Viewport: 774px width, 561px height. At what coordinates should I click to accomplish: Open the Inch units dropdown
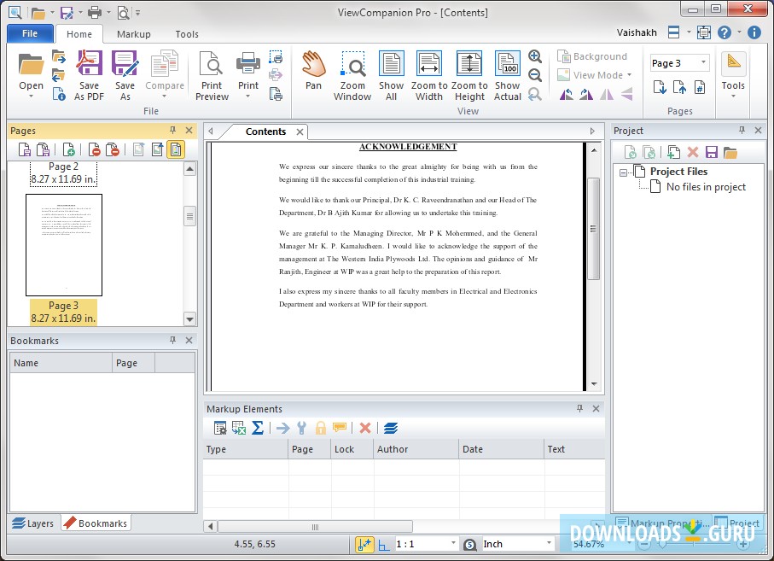[549, 544]
